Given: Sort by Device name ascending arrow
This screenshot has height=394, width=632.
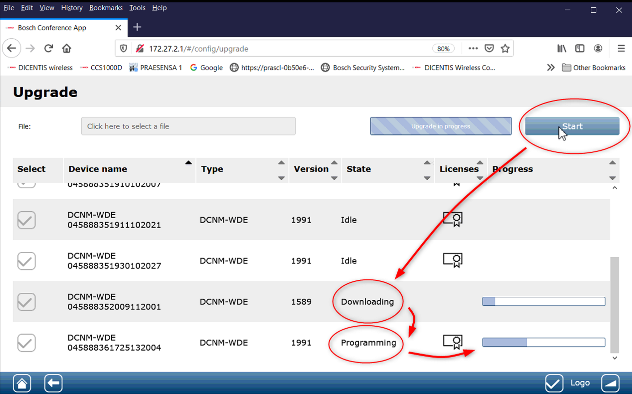Looking at the screenshot, I should [x=188, y=162].
